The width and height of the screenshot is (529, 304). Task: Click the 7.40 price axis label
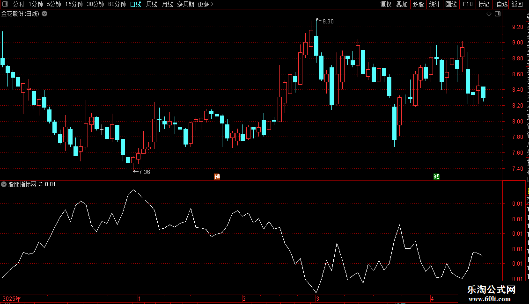point(517,168)
